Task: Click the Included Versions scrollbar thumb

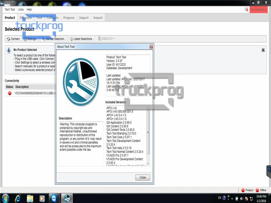Action: pos(148,132)
